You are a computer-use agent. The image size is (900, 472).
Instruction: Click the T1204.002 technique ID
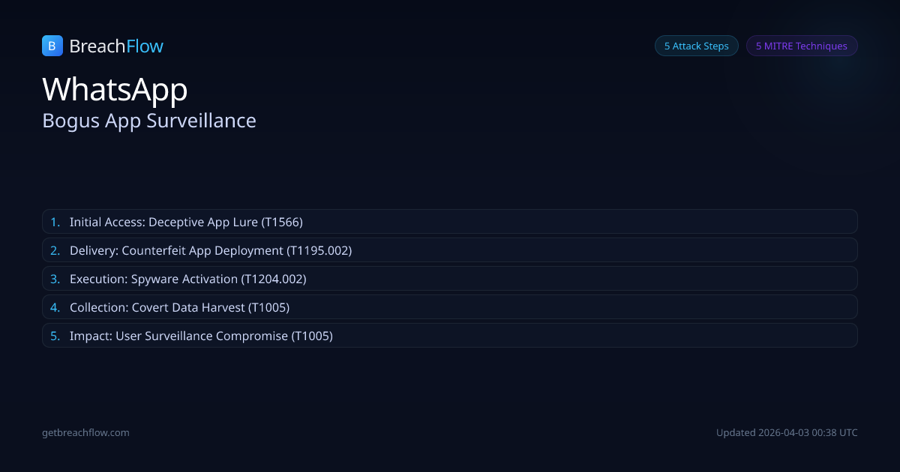[274, 279]
